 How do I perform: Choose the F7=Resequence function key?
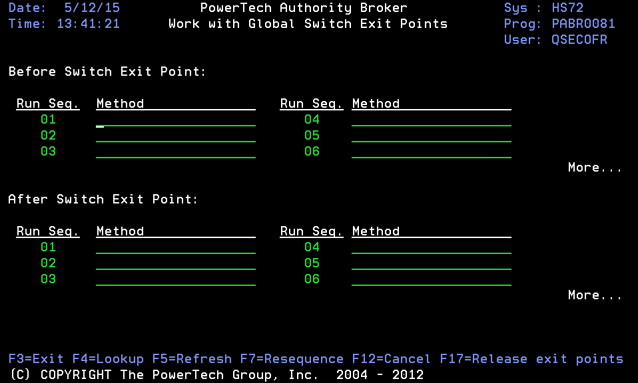(292, 359)
